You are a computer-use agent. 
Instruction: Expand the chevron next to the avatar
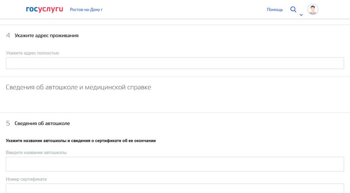[301, 15]
